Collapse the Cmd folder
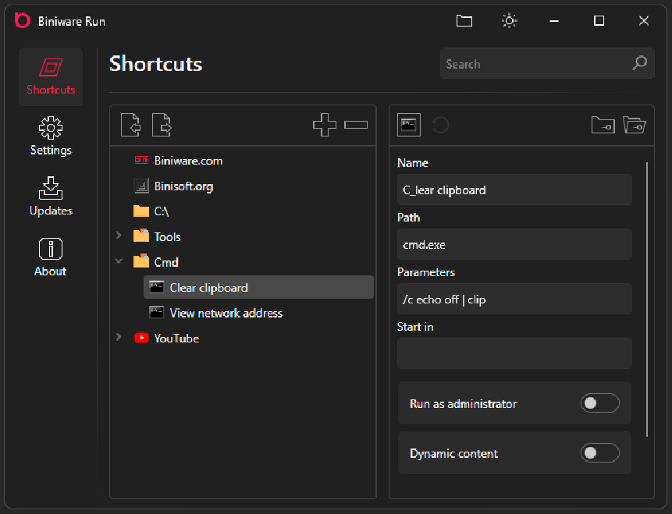Screen dimensions: 672x514 (x=119, y=262)
